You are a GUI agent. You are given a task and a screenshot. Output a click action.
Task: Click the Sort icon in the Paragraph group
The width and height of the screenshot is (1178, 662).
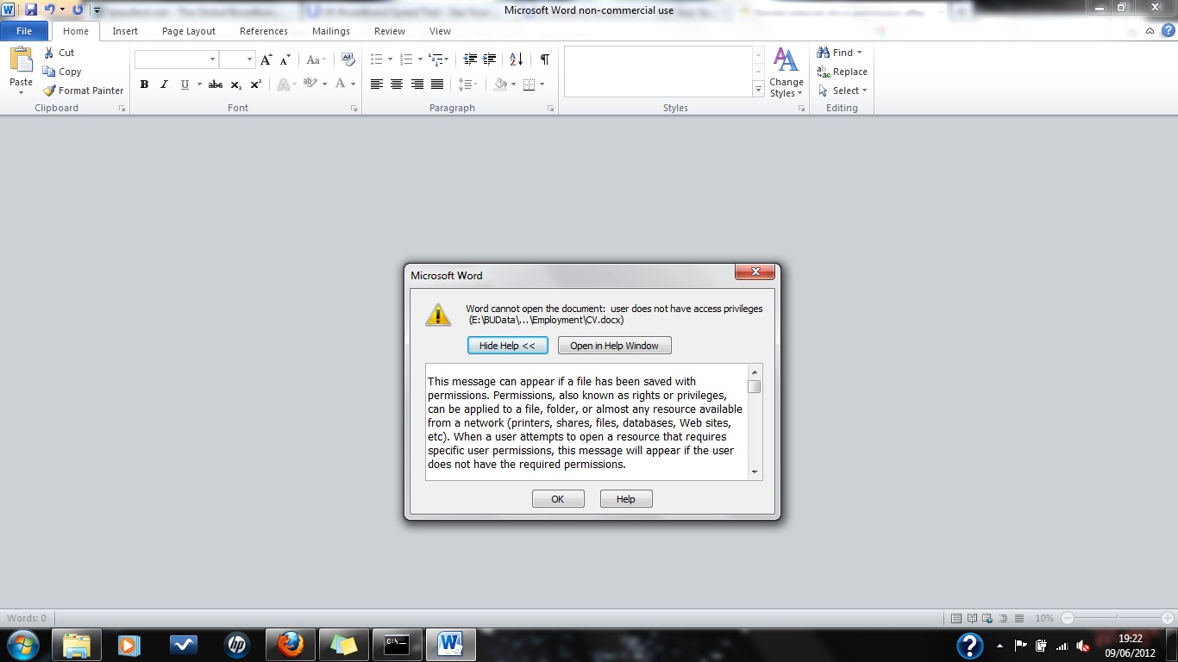pos(516,59)
